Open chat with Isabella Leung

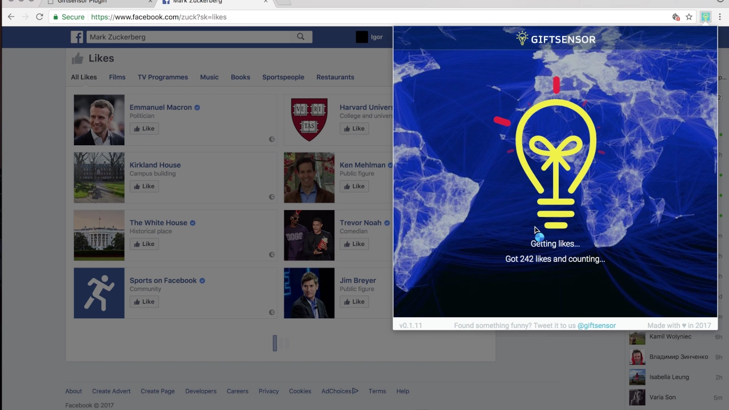(x=675, y=377)
